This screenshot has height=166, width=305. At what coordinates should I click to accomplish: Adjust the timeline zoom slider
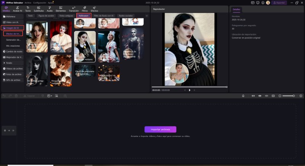293,96
